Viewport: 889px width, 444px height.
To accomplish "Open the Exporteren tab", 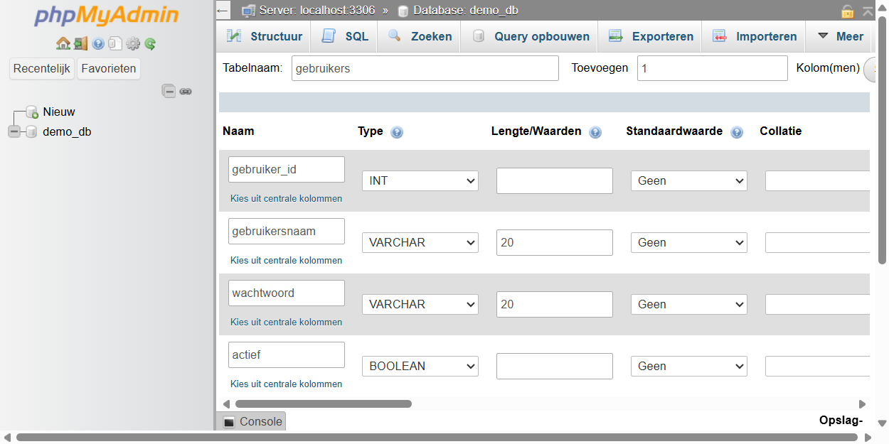I will pos(651,36).
